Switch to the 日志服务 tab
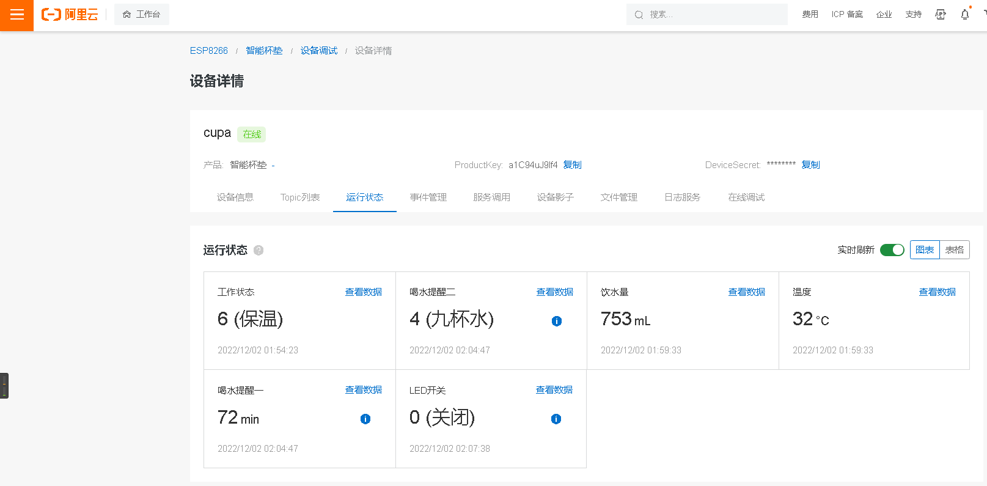987x486 pixels. click(683, 197)
